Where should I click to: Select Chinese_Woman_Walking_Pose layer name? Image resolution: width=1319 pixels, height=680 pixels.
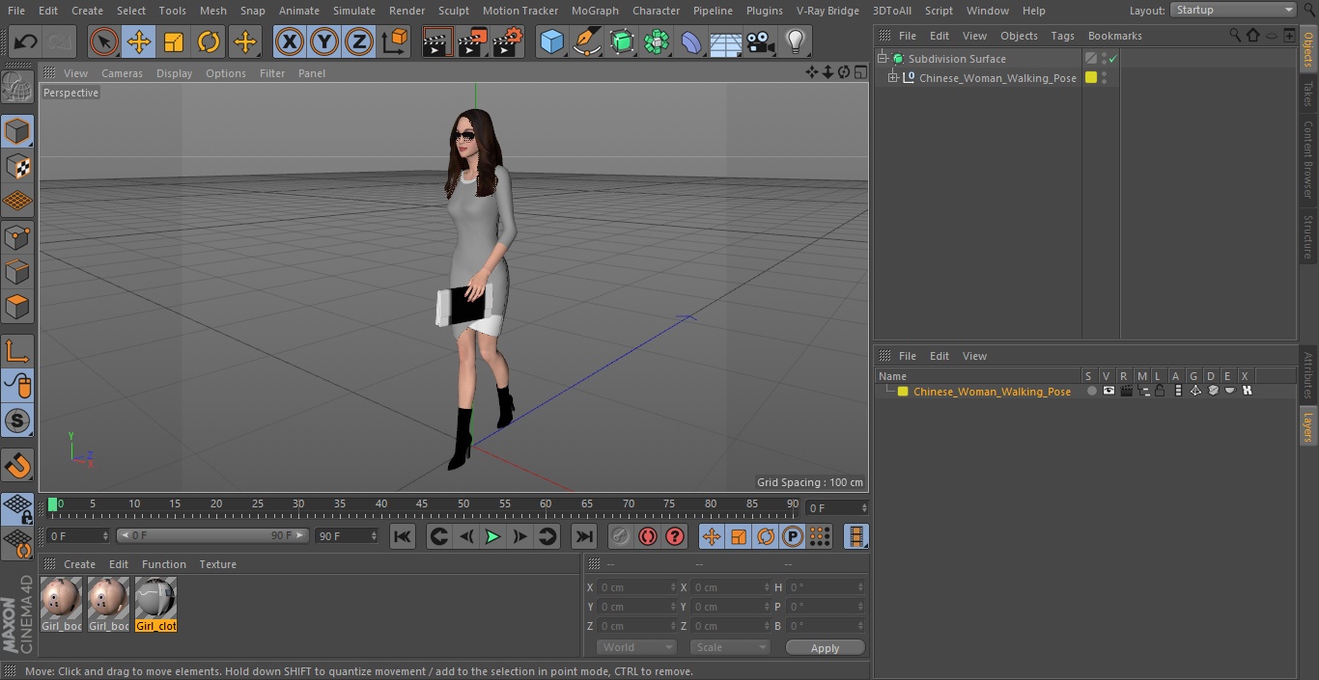click(x=992, y=392)
